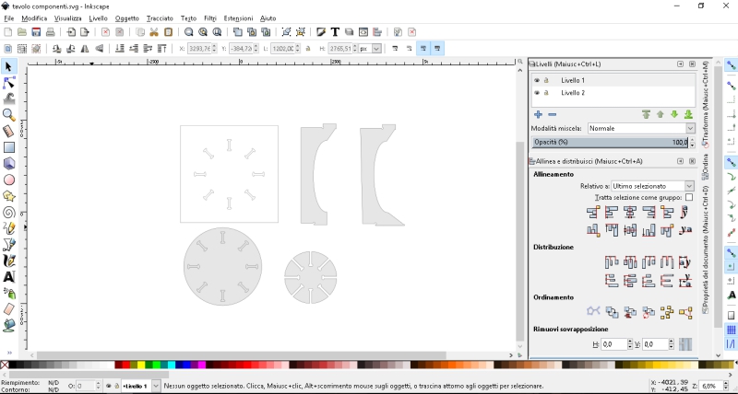Image resolution: width=738 pixels, height=394 pixels.
Task: Open the Estensioni menu
Action: (238, 18)
